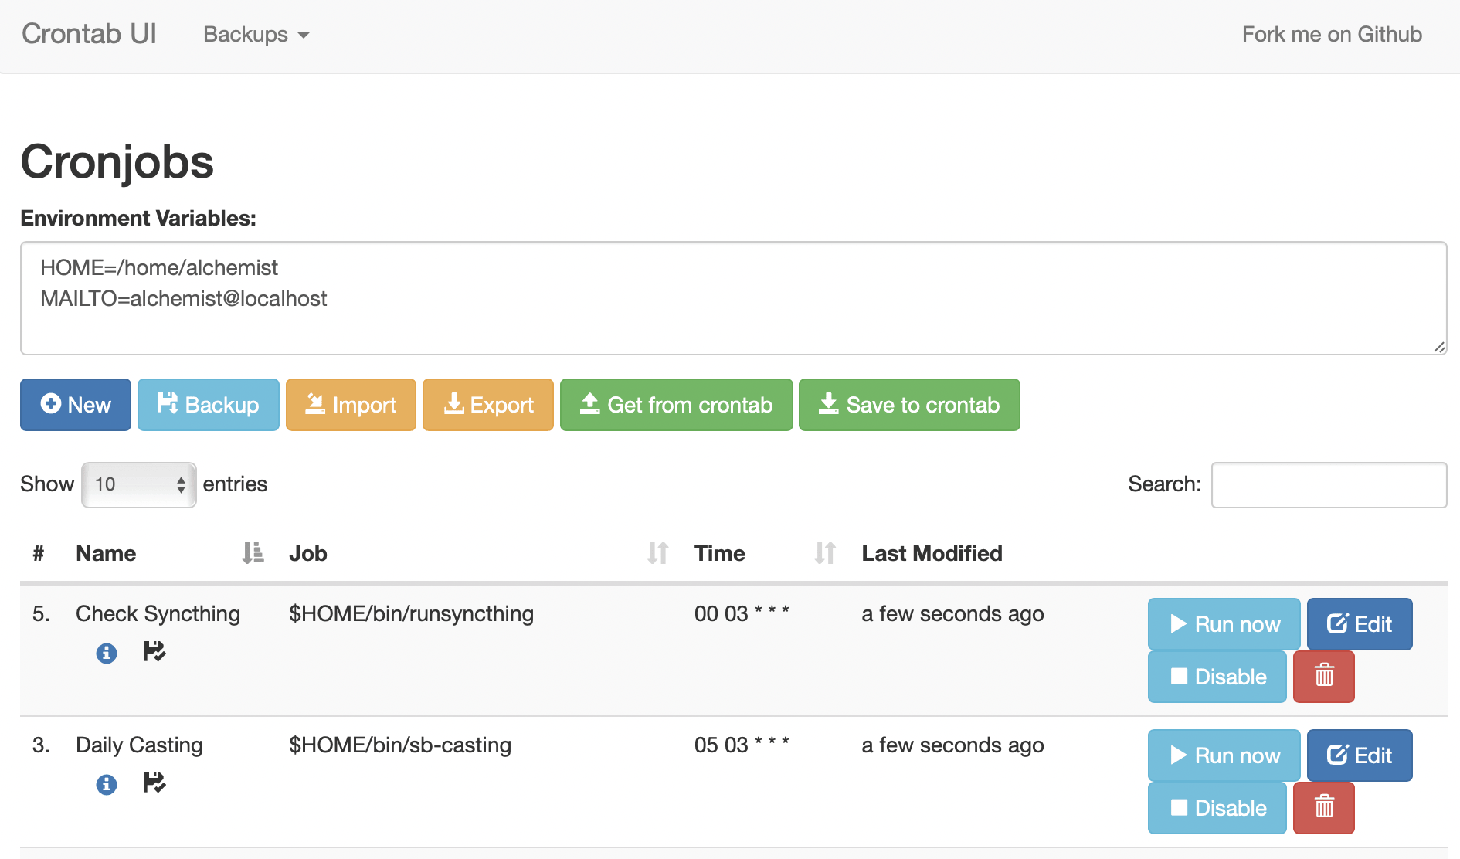Click the Last Modified column header
This screenshot has width=1460, height=859.
[x=932, y=553]
